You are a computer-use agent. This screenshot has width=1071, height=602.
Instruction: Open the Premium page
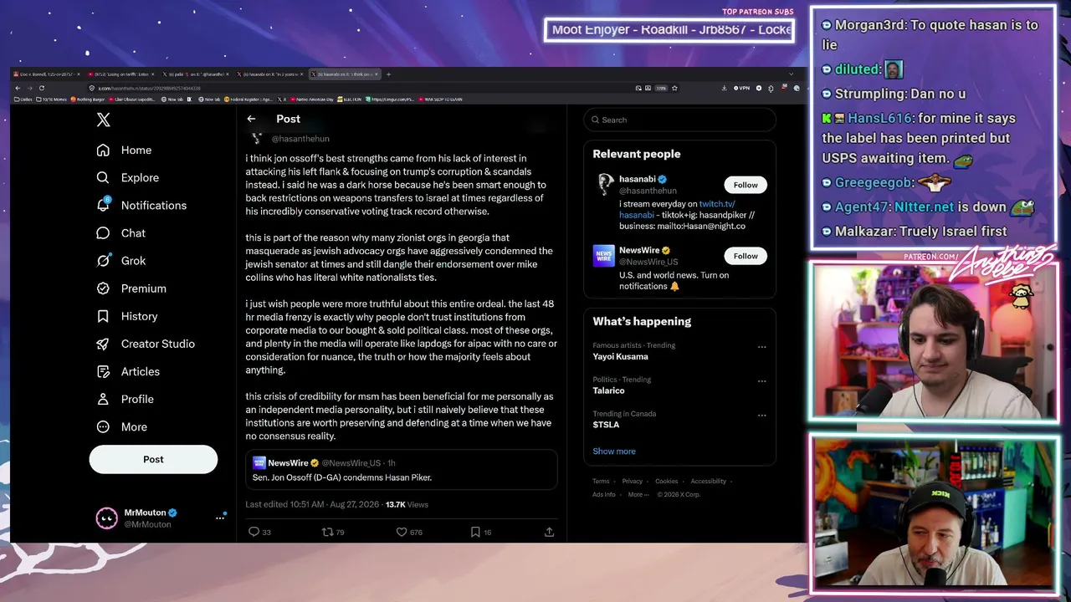[131, 288]
